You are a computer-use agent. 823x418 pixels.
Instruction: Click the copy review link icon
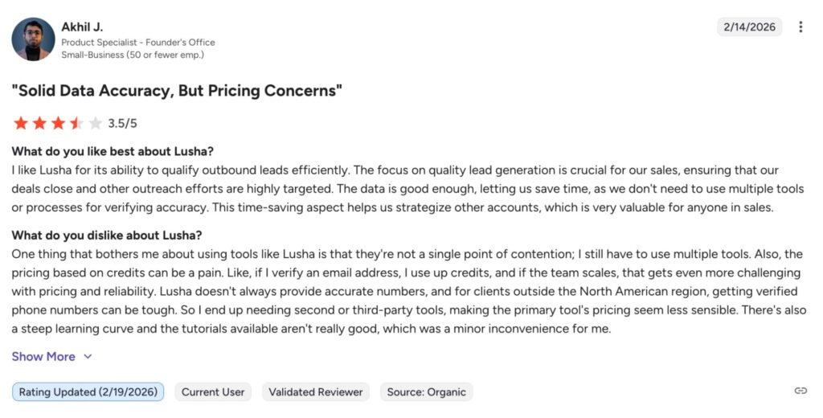[800, 391]
